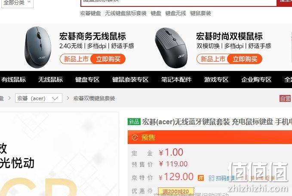The height and width of the screenshot is (196, 292).
Task: Click 立即购买 for 商务无线鼠标
Action: pyautogui.click(x=108, y=59)
